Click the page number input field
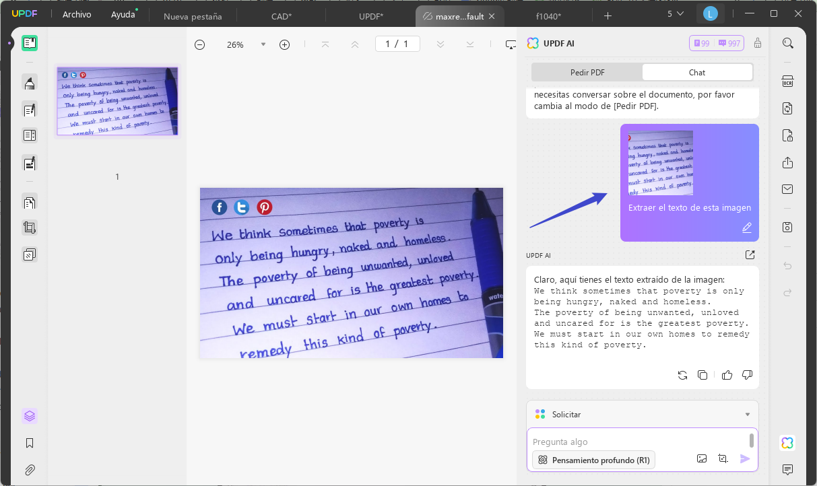This screenshot has width=817, height=486. pyautogui.click(x=397, y=44)
